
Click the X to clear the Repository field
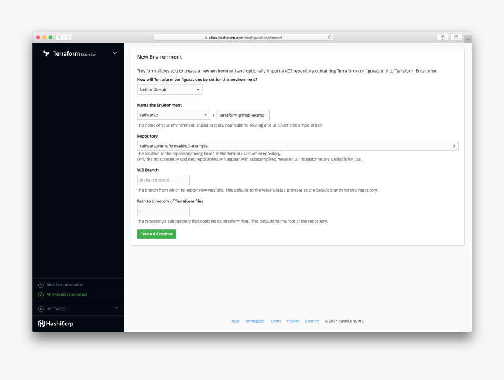coord(455,145)
